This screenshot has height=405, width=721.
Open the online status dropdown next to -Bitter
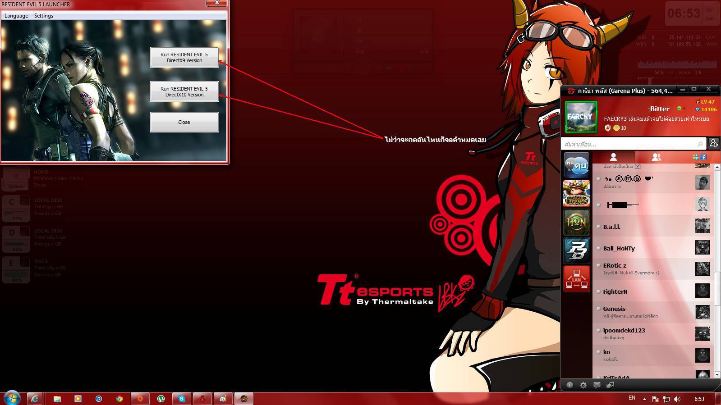684,109
